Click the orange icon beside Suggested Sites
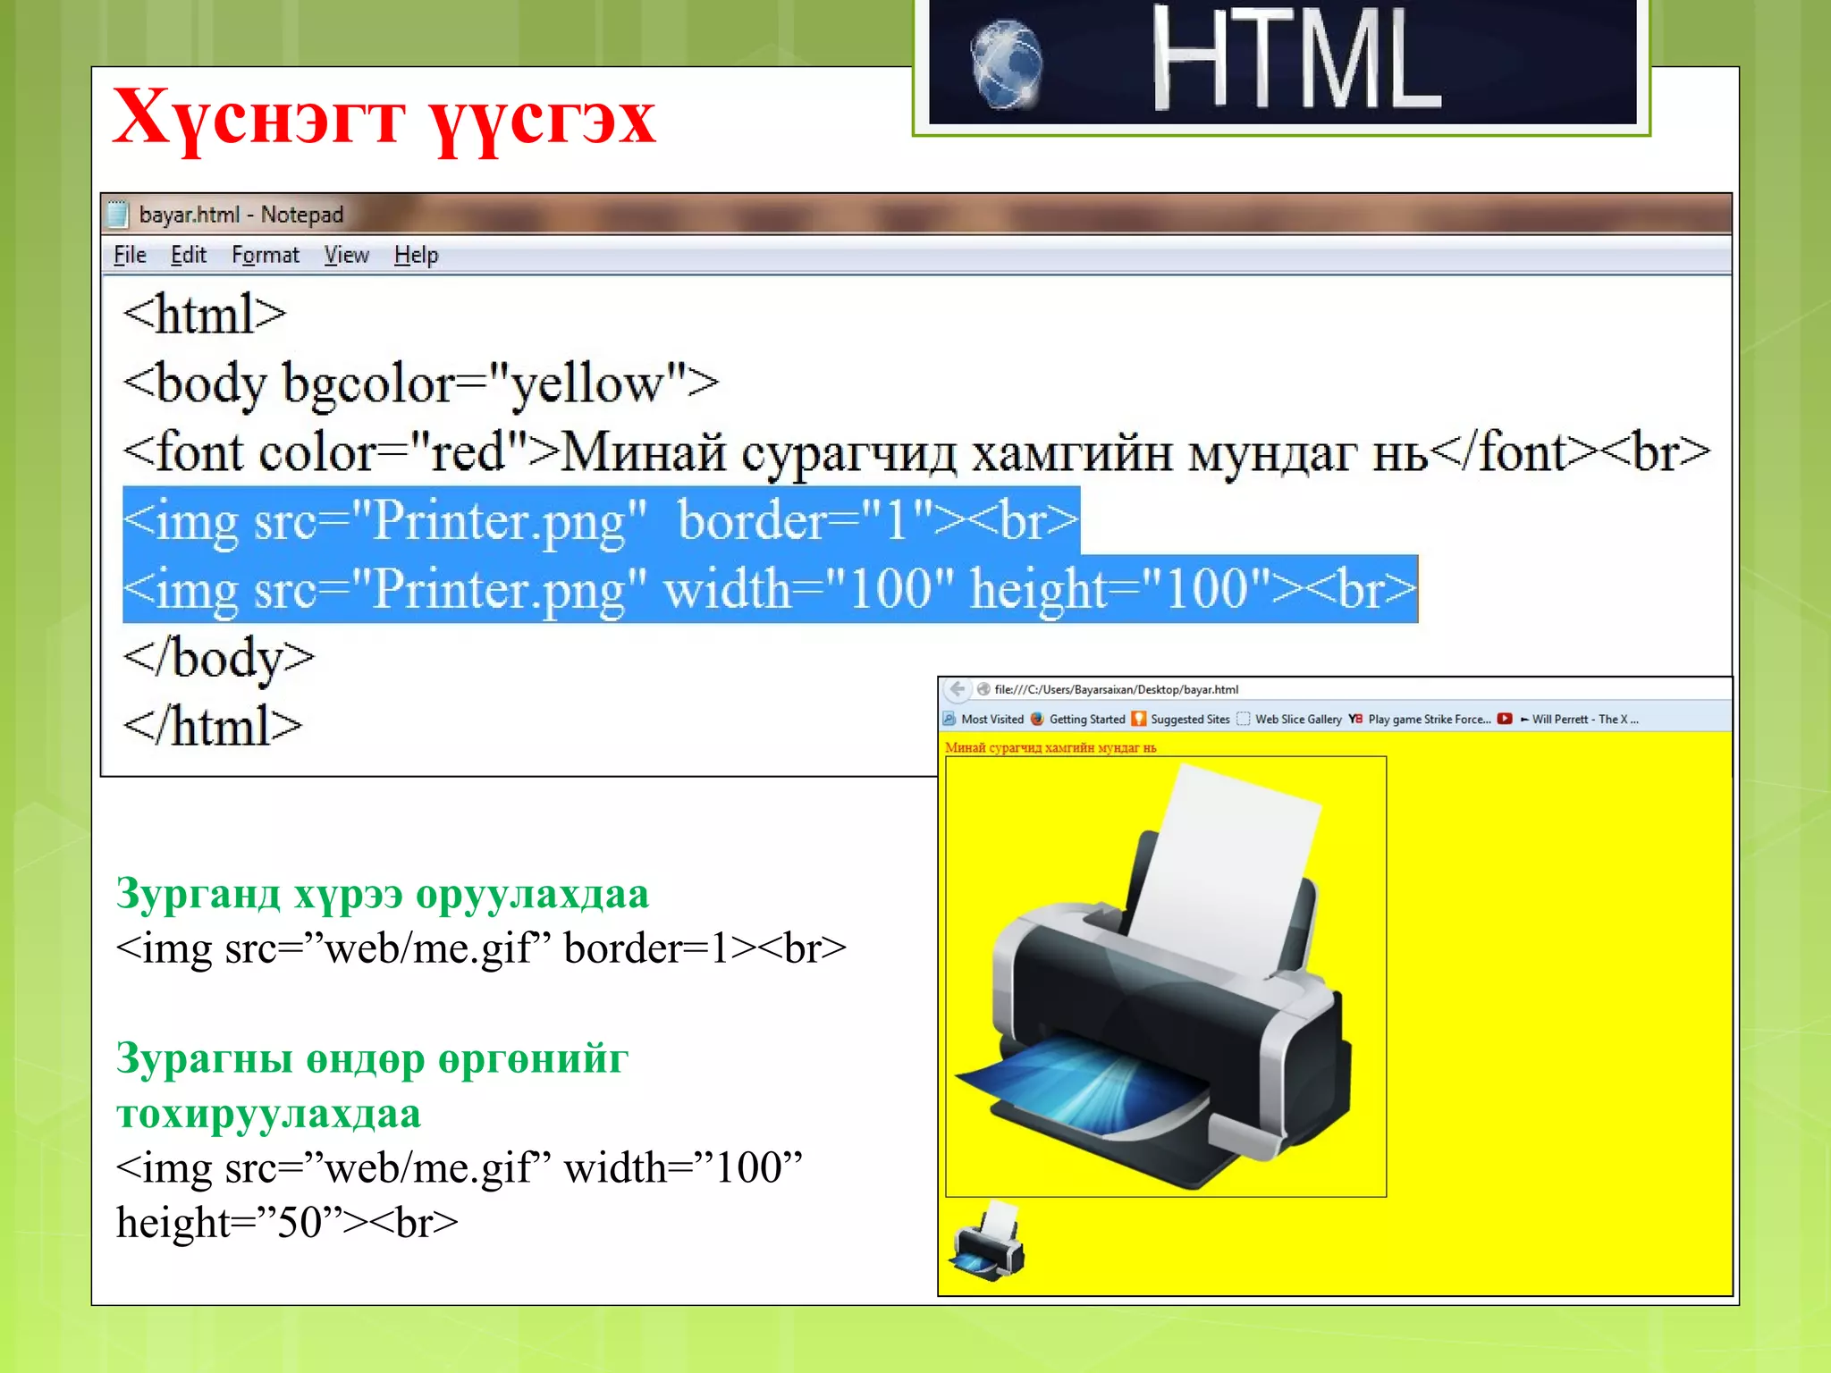 pyautogui.click(x=1138, y=719)
